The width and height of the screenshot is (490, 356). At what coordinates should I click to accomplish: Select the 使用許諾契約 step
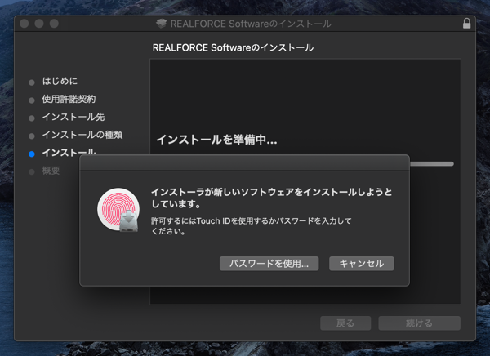click(x=69, y=99)
